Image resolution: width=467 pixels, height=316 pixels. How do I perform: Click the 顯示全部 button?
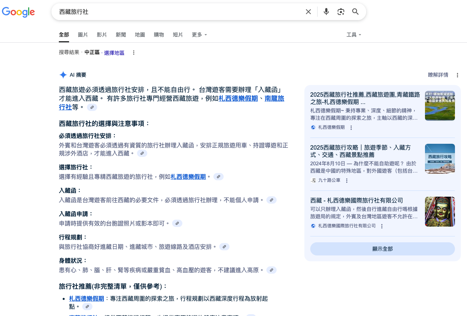(383, 249)
